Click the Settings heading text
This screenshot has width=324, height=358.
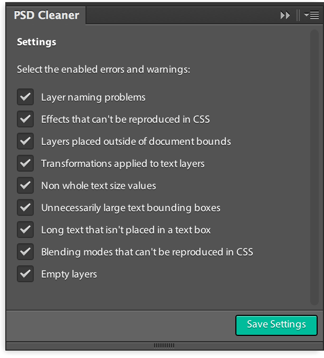pyautogui.click(x=36, y=42)
